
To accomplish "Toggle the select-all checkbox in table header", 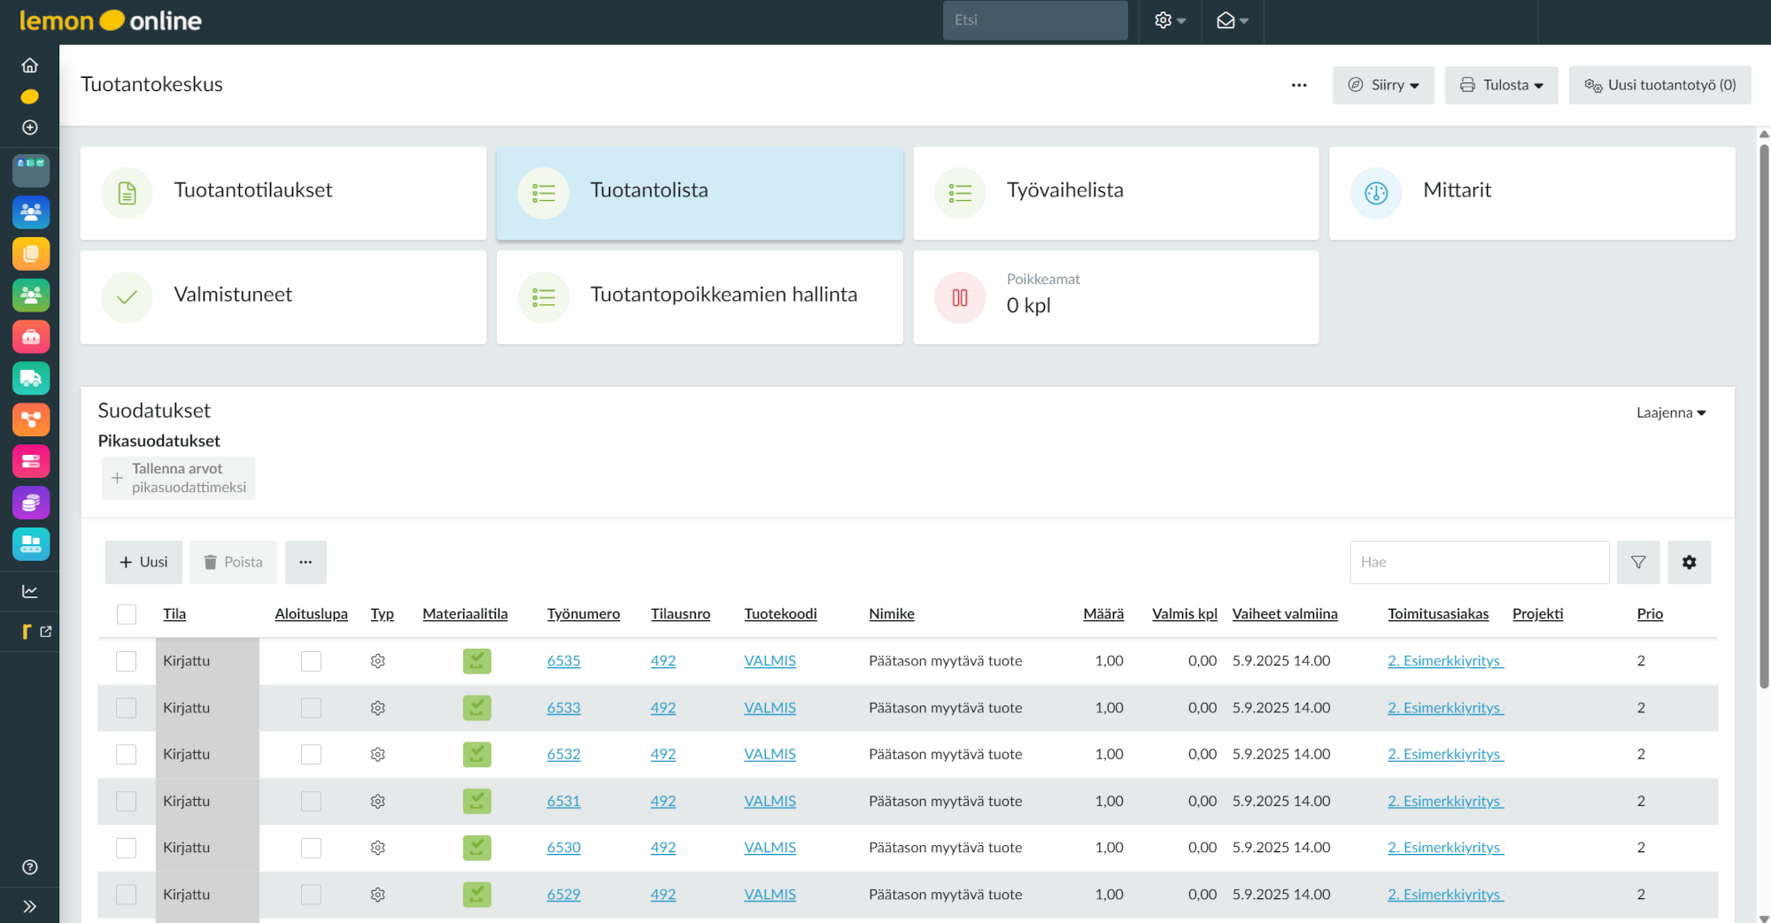I will click(x=127, y=614).
